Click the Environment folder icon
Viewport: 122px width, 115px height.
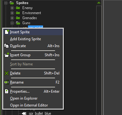tap(18, 13)
